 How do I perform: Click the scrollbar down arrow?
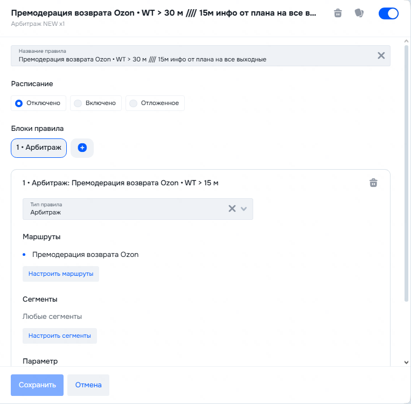[407, 363]
